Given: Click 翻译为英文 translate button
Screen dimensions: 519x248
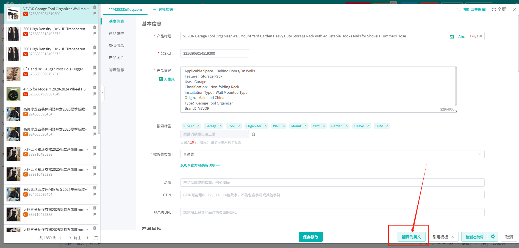Looking at the screenshot, I should (411, 237).
